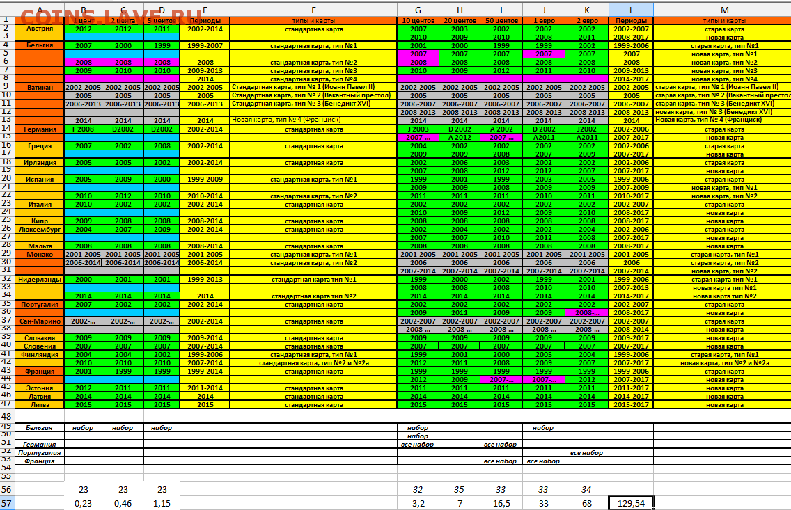Select column K header
The height and width of the screenshot is (510, 791).
[x=587, y=10]
